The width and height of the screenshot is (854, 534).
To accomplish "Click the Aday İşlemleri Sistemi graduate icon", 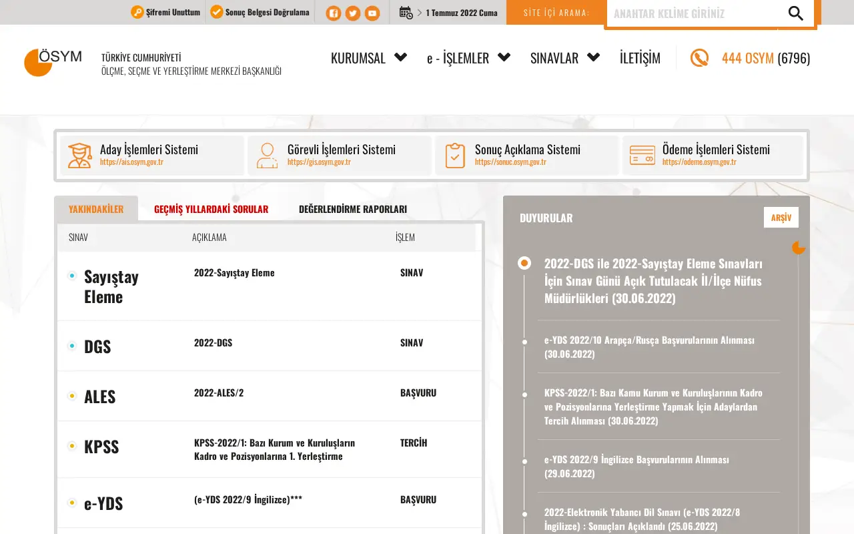I will 79,156.
